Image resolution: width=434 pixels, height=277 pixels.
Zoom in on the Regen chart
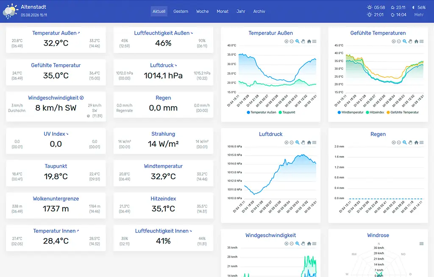pyautogui.click(x=394, y=143)
